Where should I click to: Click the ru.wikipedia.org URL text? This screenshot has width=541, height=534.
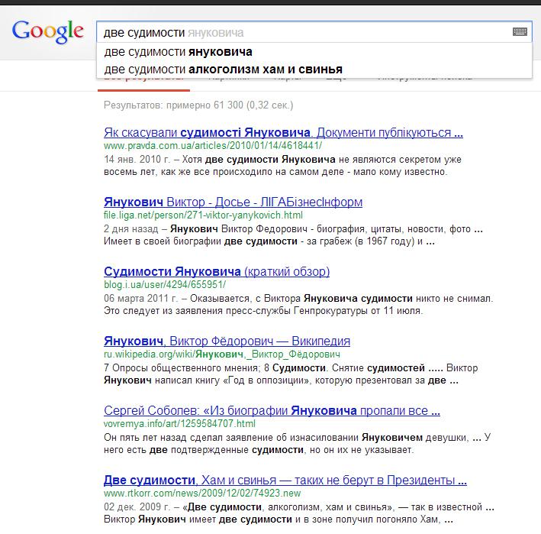(221, 354)
